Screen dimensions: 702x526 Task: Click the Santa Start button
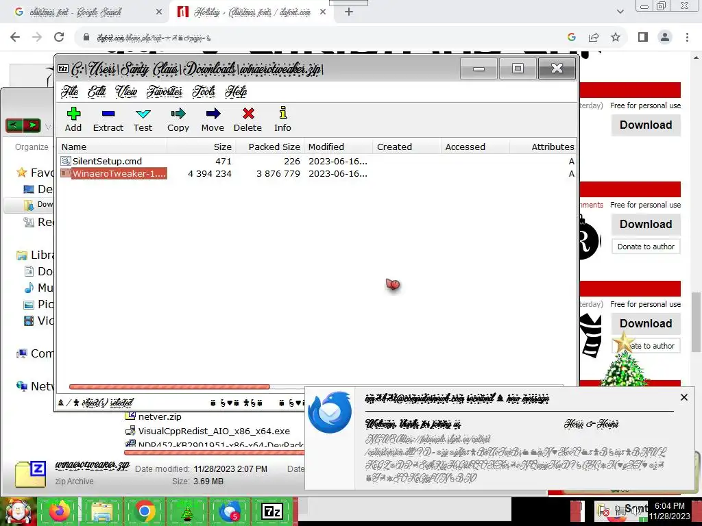click(x=18, y=512)
